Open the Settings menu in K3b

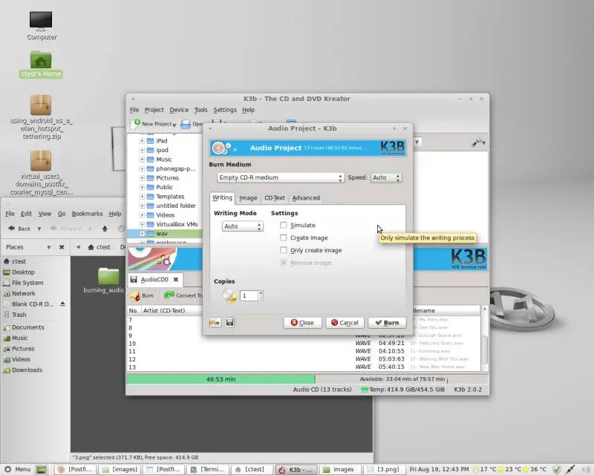coord(225,110)
